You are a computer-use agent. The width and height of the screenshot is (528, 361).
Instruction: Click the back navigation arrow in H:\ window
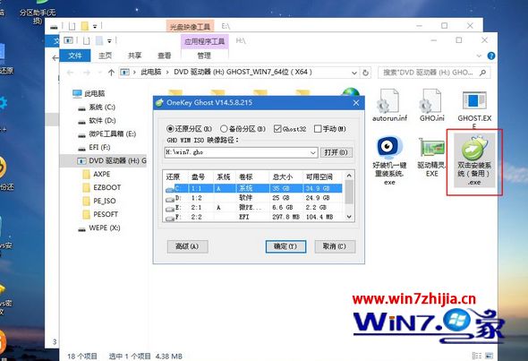click(70, 73)
